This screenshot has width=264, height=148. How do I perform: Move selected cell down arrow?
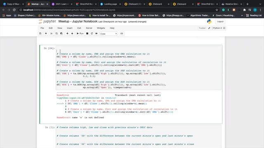(x=72, y=34)
